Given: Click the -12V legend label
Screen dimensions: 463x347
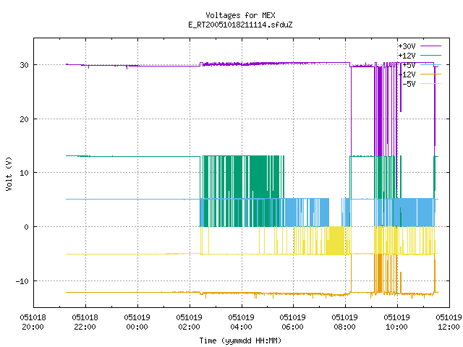Looking at the screenshot, I should coord(407,74).
